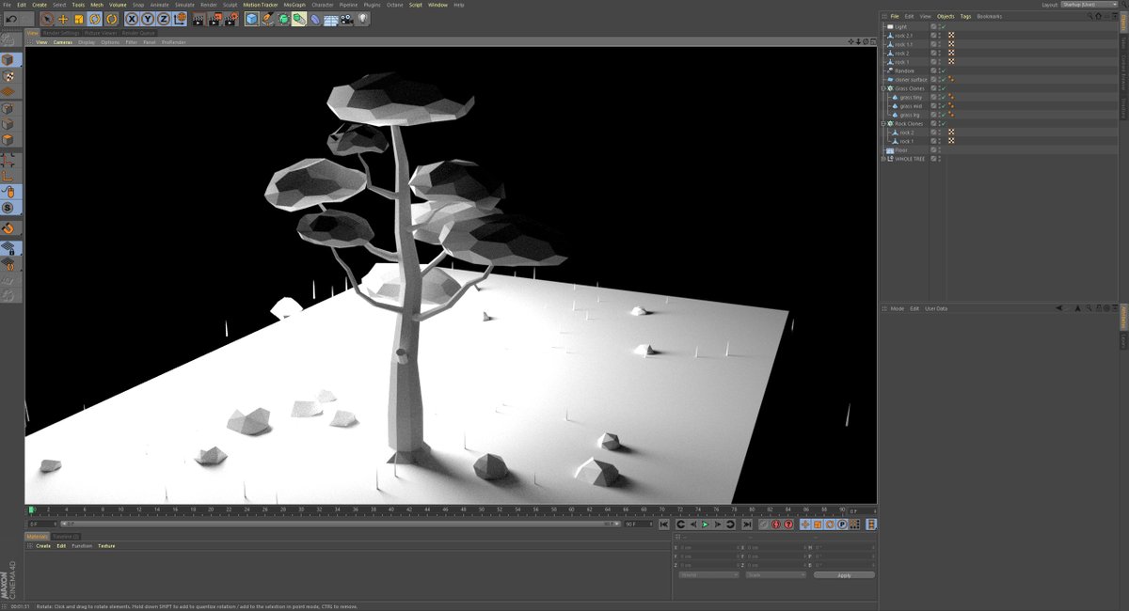This screenshot has height=611, width=1129.
Task: Open the Simulate menu
Action: [184, 5]
